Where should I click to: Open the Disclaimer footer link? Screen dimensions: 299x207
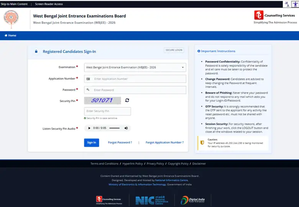[199, 164]
